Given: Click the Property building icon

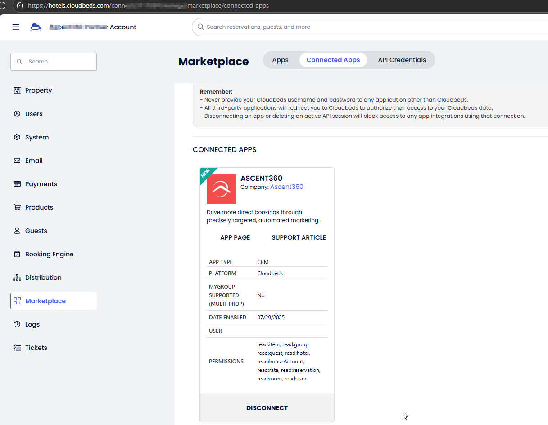Looking at the screenshot, I should [x=17, y=90].
